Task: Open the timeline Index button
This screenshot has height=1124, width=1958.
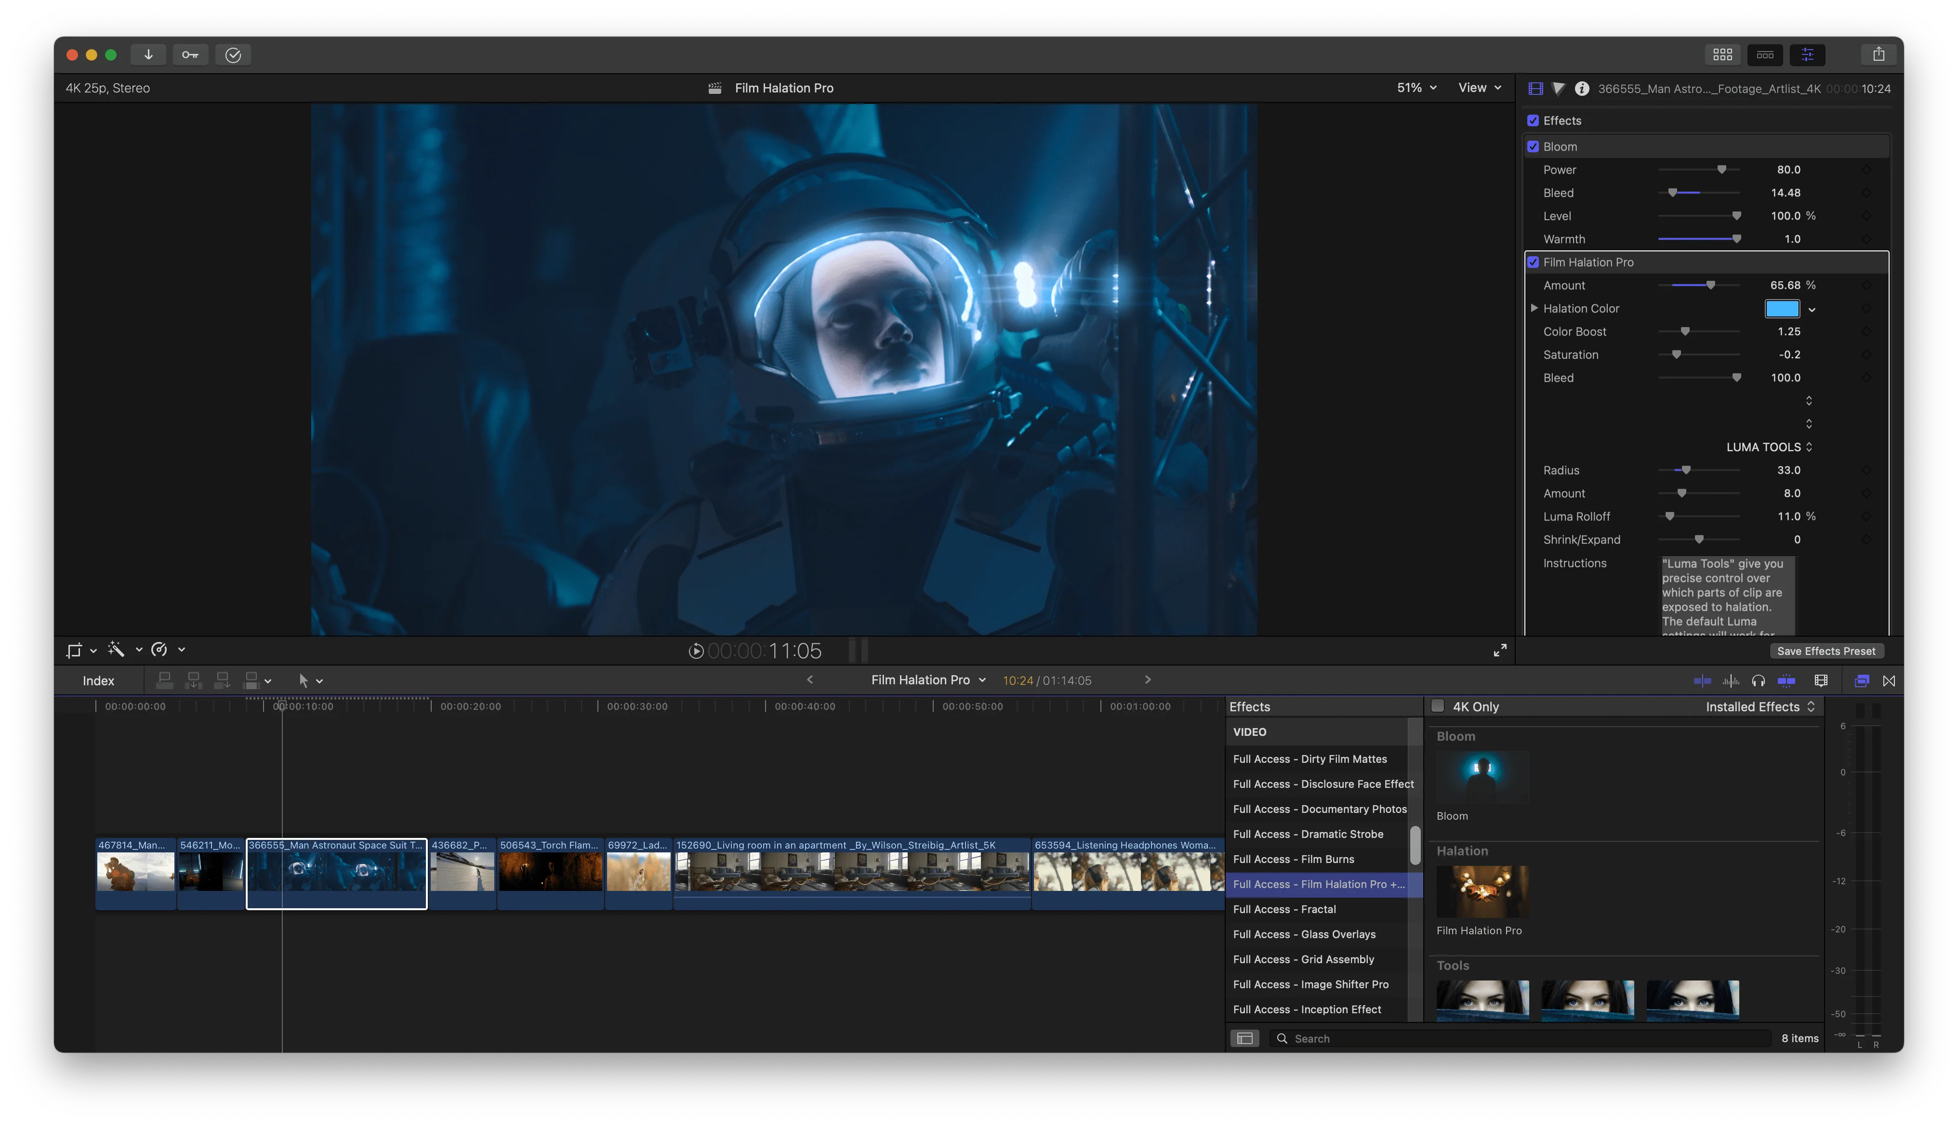Action: 98,681
